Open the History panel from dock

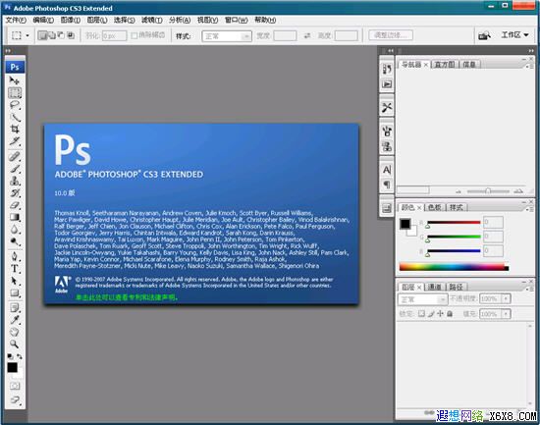pos(387,70)
